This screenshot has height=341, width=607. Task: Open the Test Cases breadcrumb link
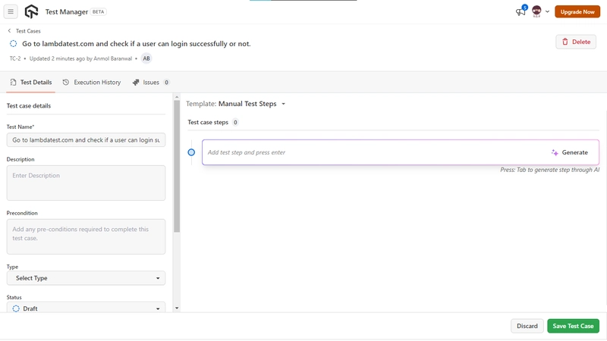28,31
